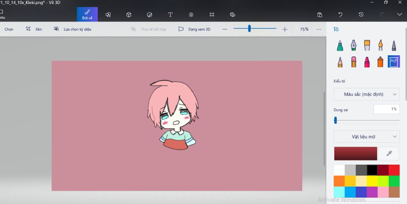This screenshot has width=407, height=204.
Task: Click Lựa chọn kỳ diệu magic select
Action: coord(72,29)
